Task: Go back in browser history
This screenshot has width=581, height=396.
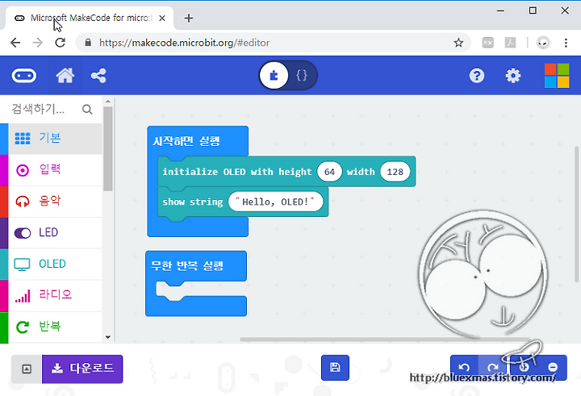Action: (x=15, y=43)
